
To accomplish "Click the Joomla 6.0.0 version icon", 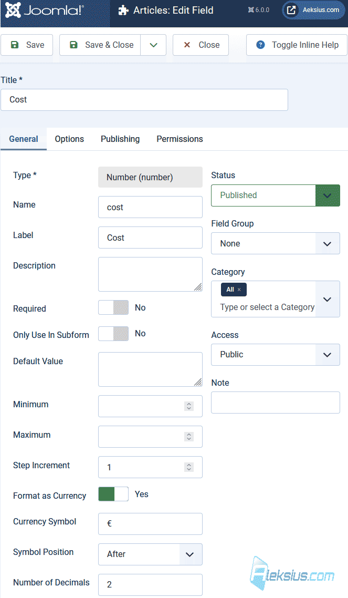I will pos(251,10).
